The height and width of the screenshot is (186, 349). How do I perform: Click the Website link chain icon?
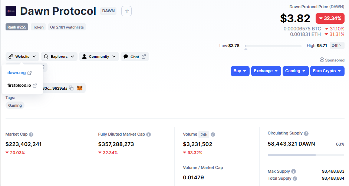pyautogui.click(x=11, y=57)
